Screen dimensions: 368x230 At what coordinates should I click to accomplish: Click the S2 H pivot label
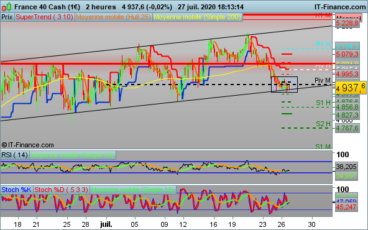click(x=323, y=124)
